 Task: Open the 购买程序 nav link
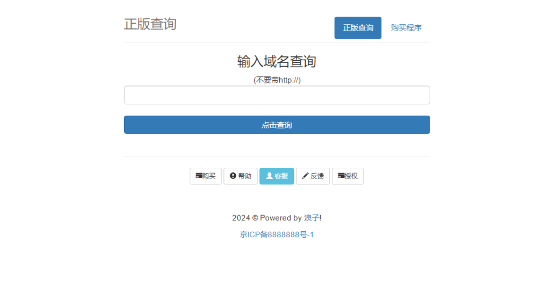[406, 28]
